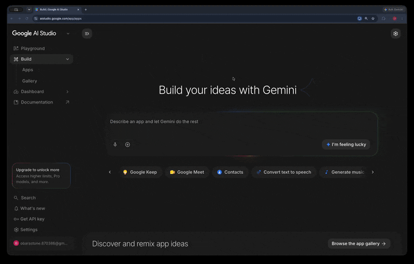Toggle the sidebar collapse icon
Viewport: 414px width, 264px height.
(87, 33)
